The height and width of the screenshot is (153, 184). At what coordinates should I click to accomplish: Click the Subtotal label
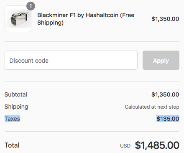(x=16, y=94)
